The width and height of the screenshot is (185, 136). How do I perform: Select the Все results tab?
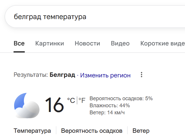coord(19,43)
